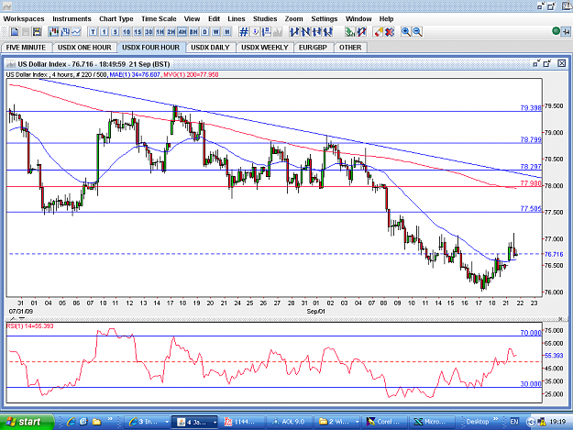573x430 pixels.
Task: Open the Workspaces menu
Action: (24, 19)
